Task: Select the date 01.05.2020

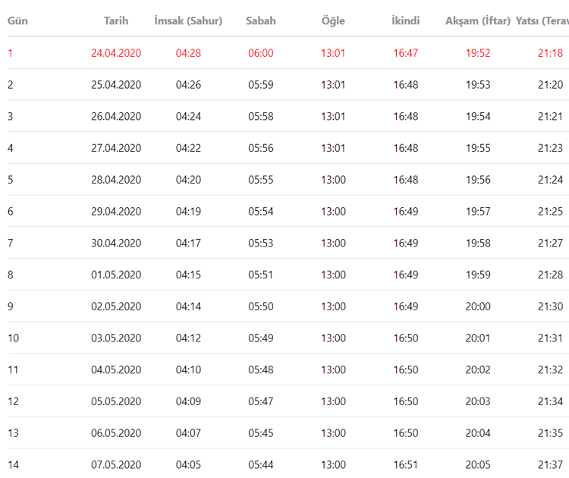Action: click(x=116, y=275)
